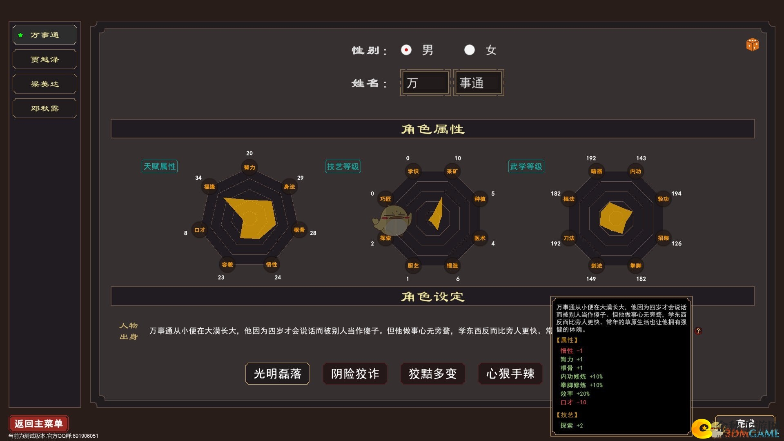Image resolution: width=784 pixels, height=441 pixels.
Task: Switch to character 梁英达 in sidebar
Action: [45, 84]
